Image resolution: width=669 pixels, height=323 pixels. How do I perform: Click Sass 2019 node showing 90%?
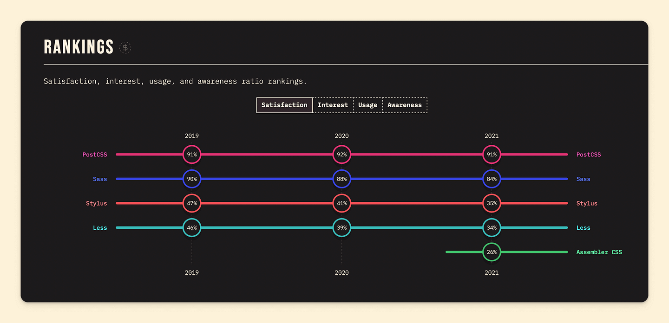click(x=192, y=179)
